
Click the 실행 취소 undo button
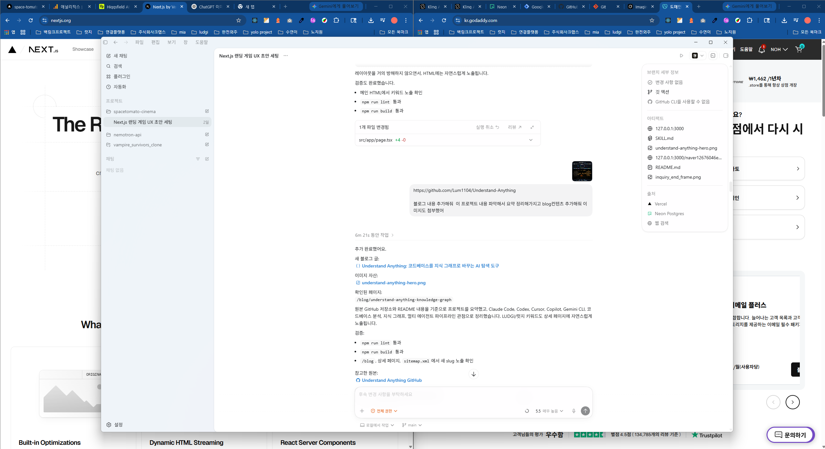tap(487, 127)
